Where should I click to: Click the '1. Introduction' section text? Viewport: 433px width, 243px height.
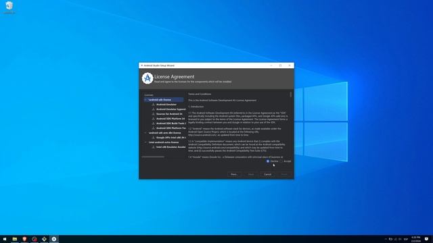196,107
